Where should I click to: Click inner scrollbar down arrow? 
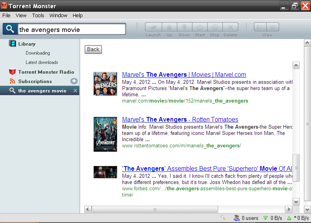click(296, 202)
